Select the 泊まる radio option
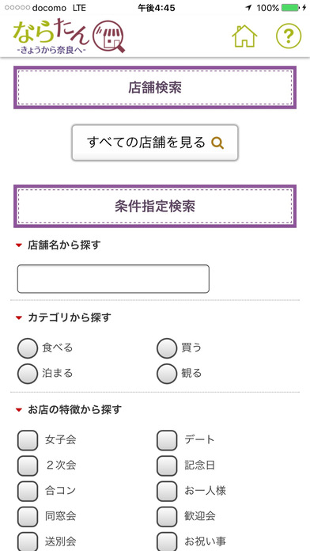The image size is (310, 551). click(x=28, y=373)
